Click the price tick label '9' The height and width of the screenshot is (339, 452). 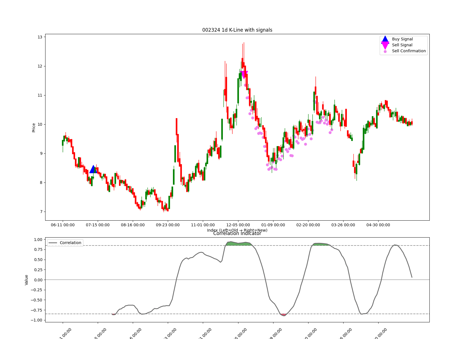point(41,153)
